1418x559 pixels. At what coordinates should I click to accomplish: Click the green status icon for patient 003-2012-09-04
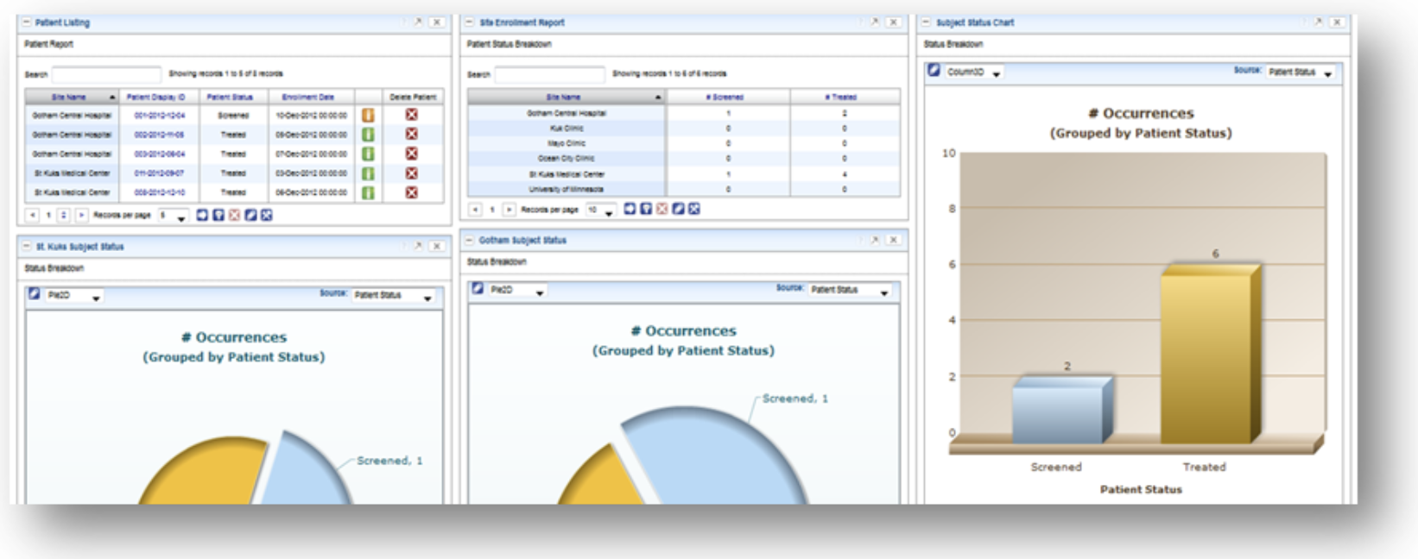tap(368, 154)
